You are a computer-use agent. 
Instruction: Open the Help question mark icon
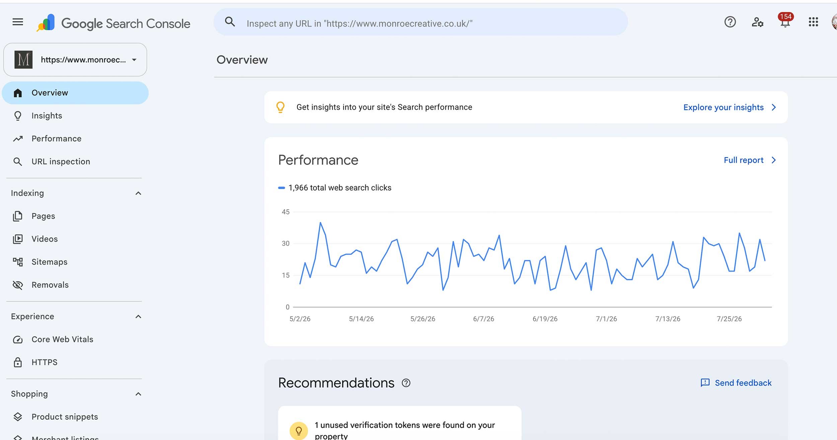[x=730, y=22]
